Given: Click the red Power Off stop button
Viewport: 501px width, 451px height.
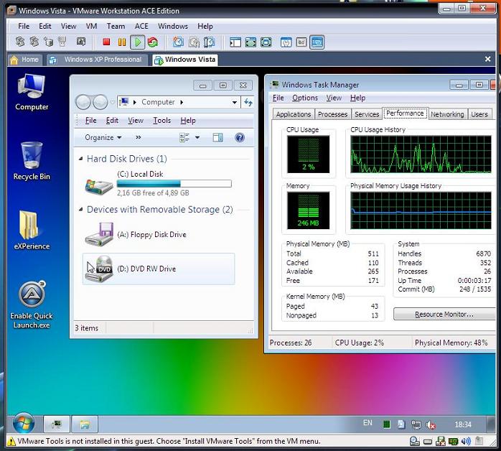Looking at the screenshot, I should 106,42.
